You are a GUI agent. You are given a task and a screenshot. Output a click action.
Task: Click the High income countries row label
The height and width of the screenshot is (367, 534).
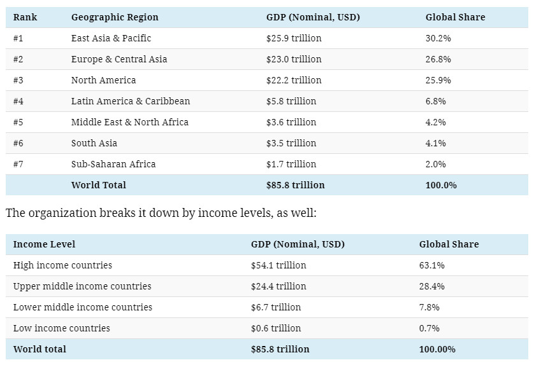coord(62,265)
